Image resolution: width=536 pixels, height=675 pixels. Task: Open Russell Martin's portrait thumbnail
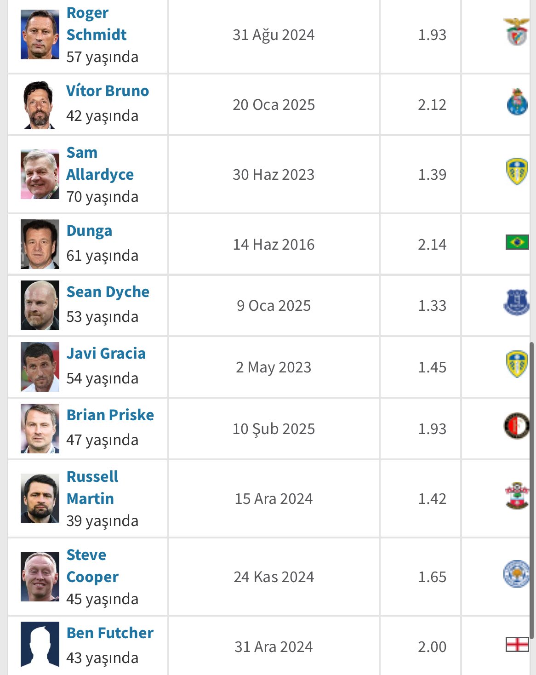click(x=40, y=498)
